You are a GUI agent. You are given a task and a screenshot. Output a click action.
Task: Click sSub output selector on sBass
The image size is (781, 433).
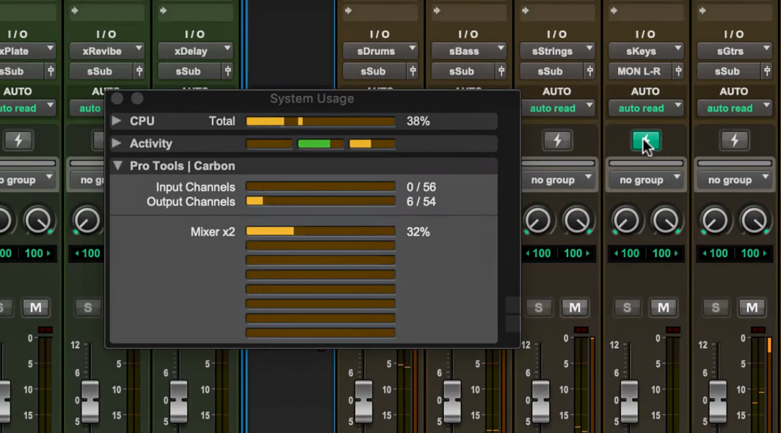(x=462, y=71)
